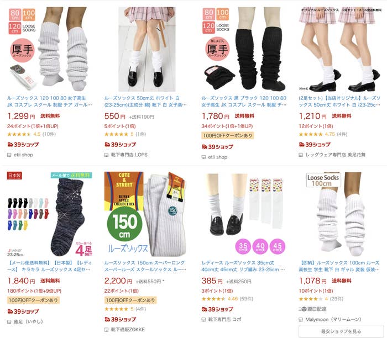Click the etii shop store icon under 1,299円
The image size is (387, 338).
[x=9, y=155]
